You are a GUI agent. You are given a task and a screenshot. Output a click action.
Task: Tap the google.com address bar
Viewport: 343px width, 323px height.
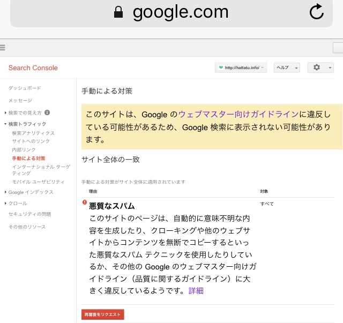[x=171, y=12]
